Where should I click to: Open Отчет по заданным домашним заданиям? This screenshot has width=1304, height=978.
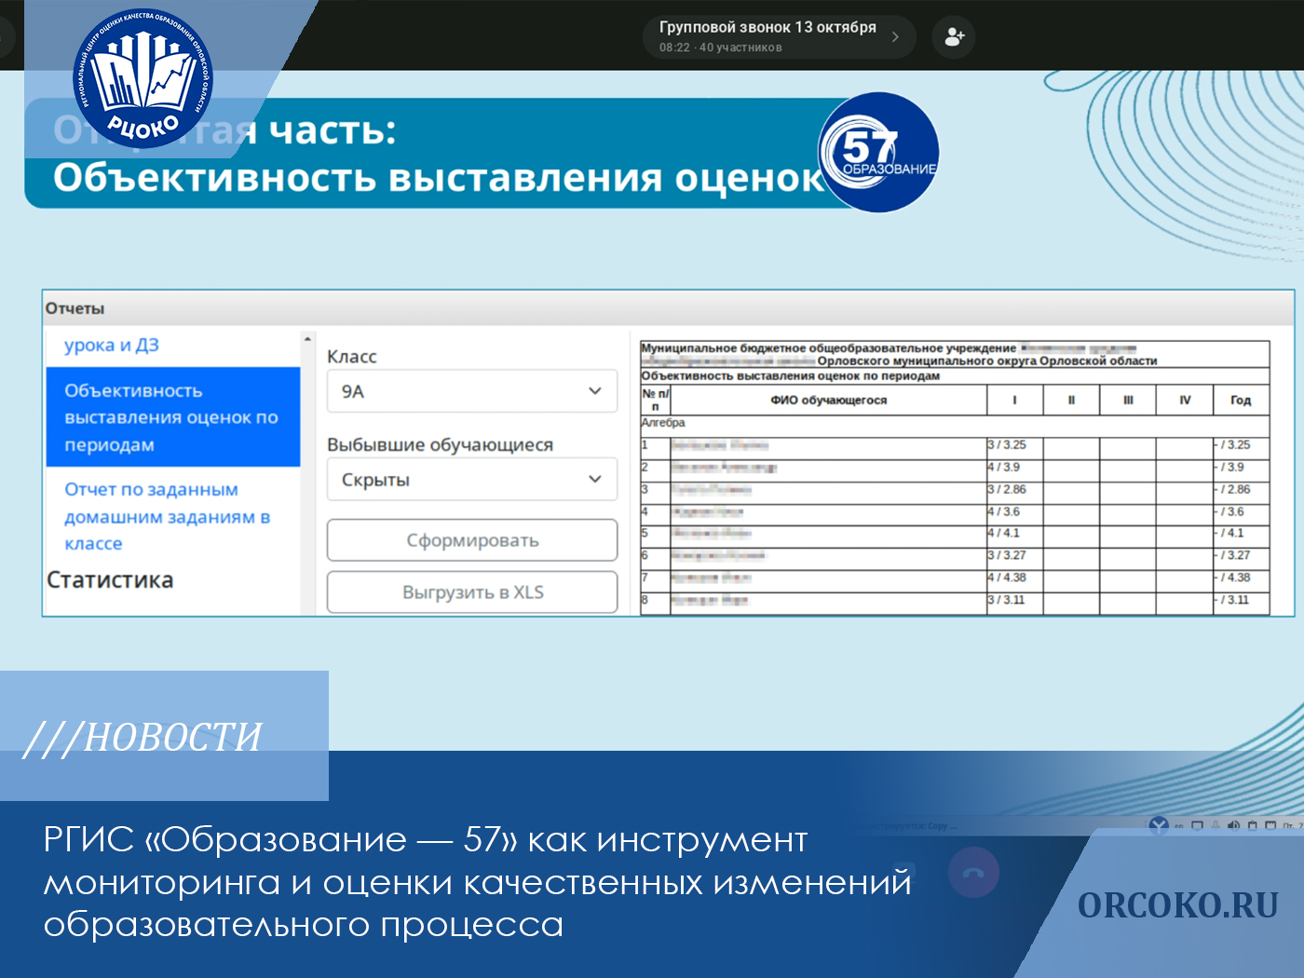point(168,516)
